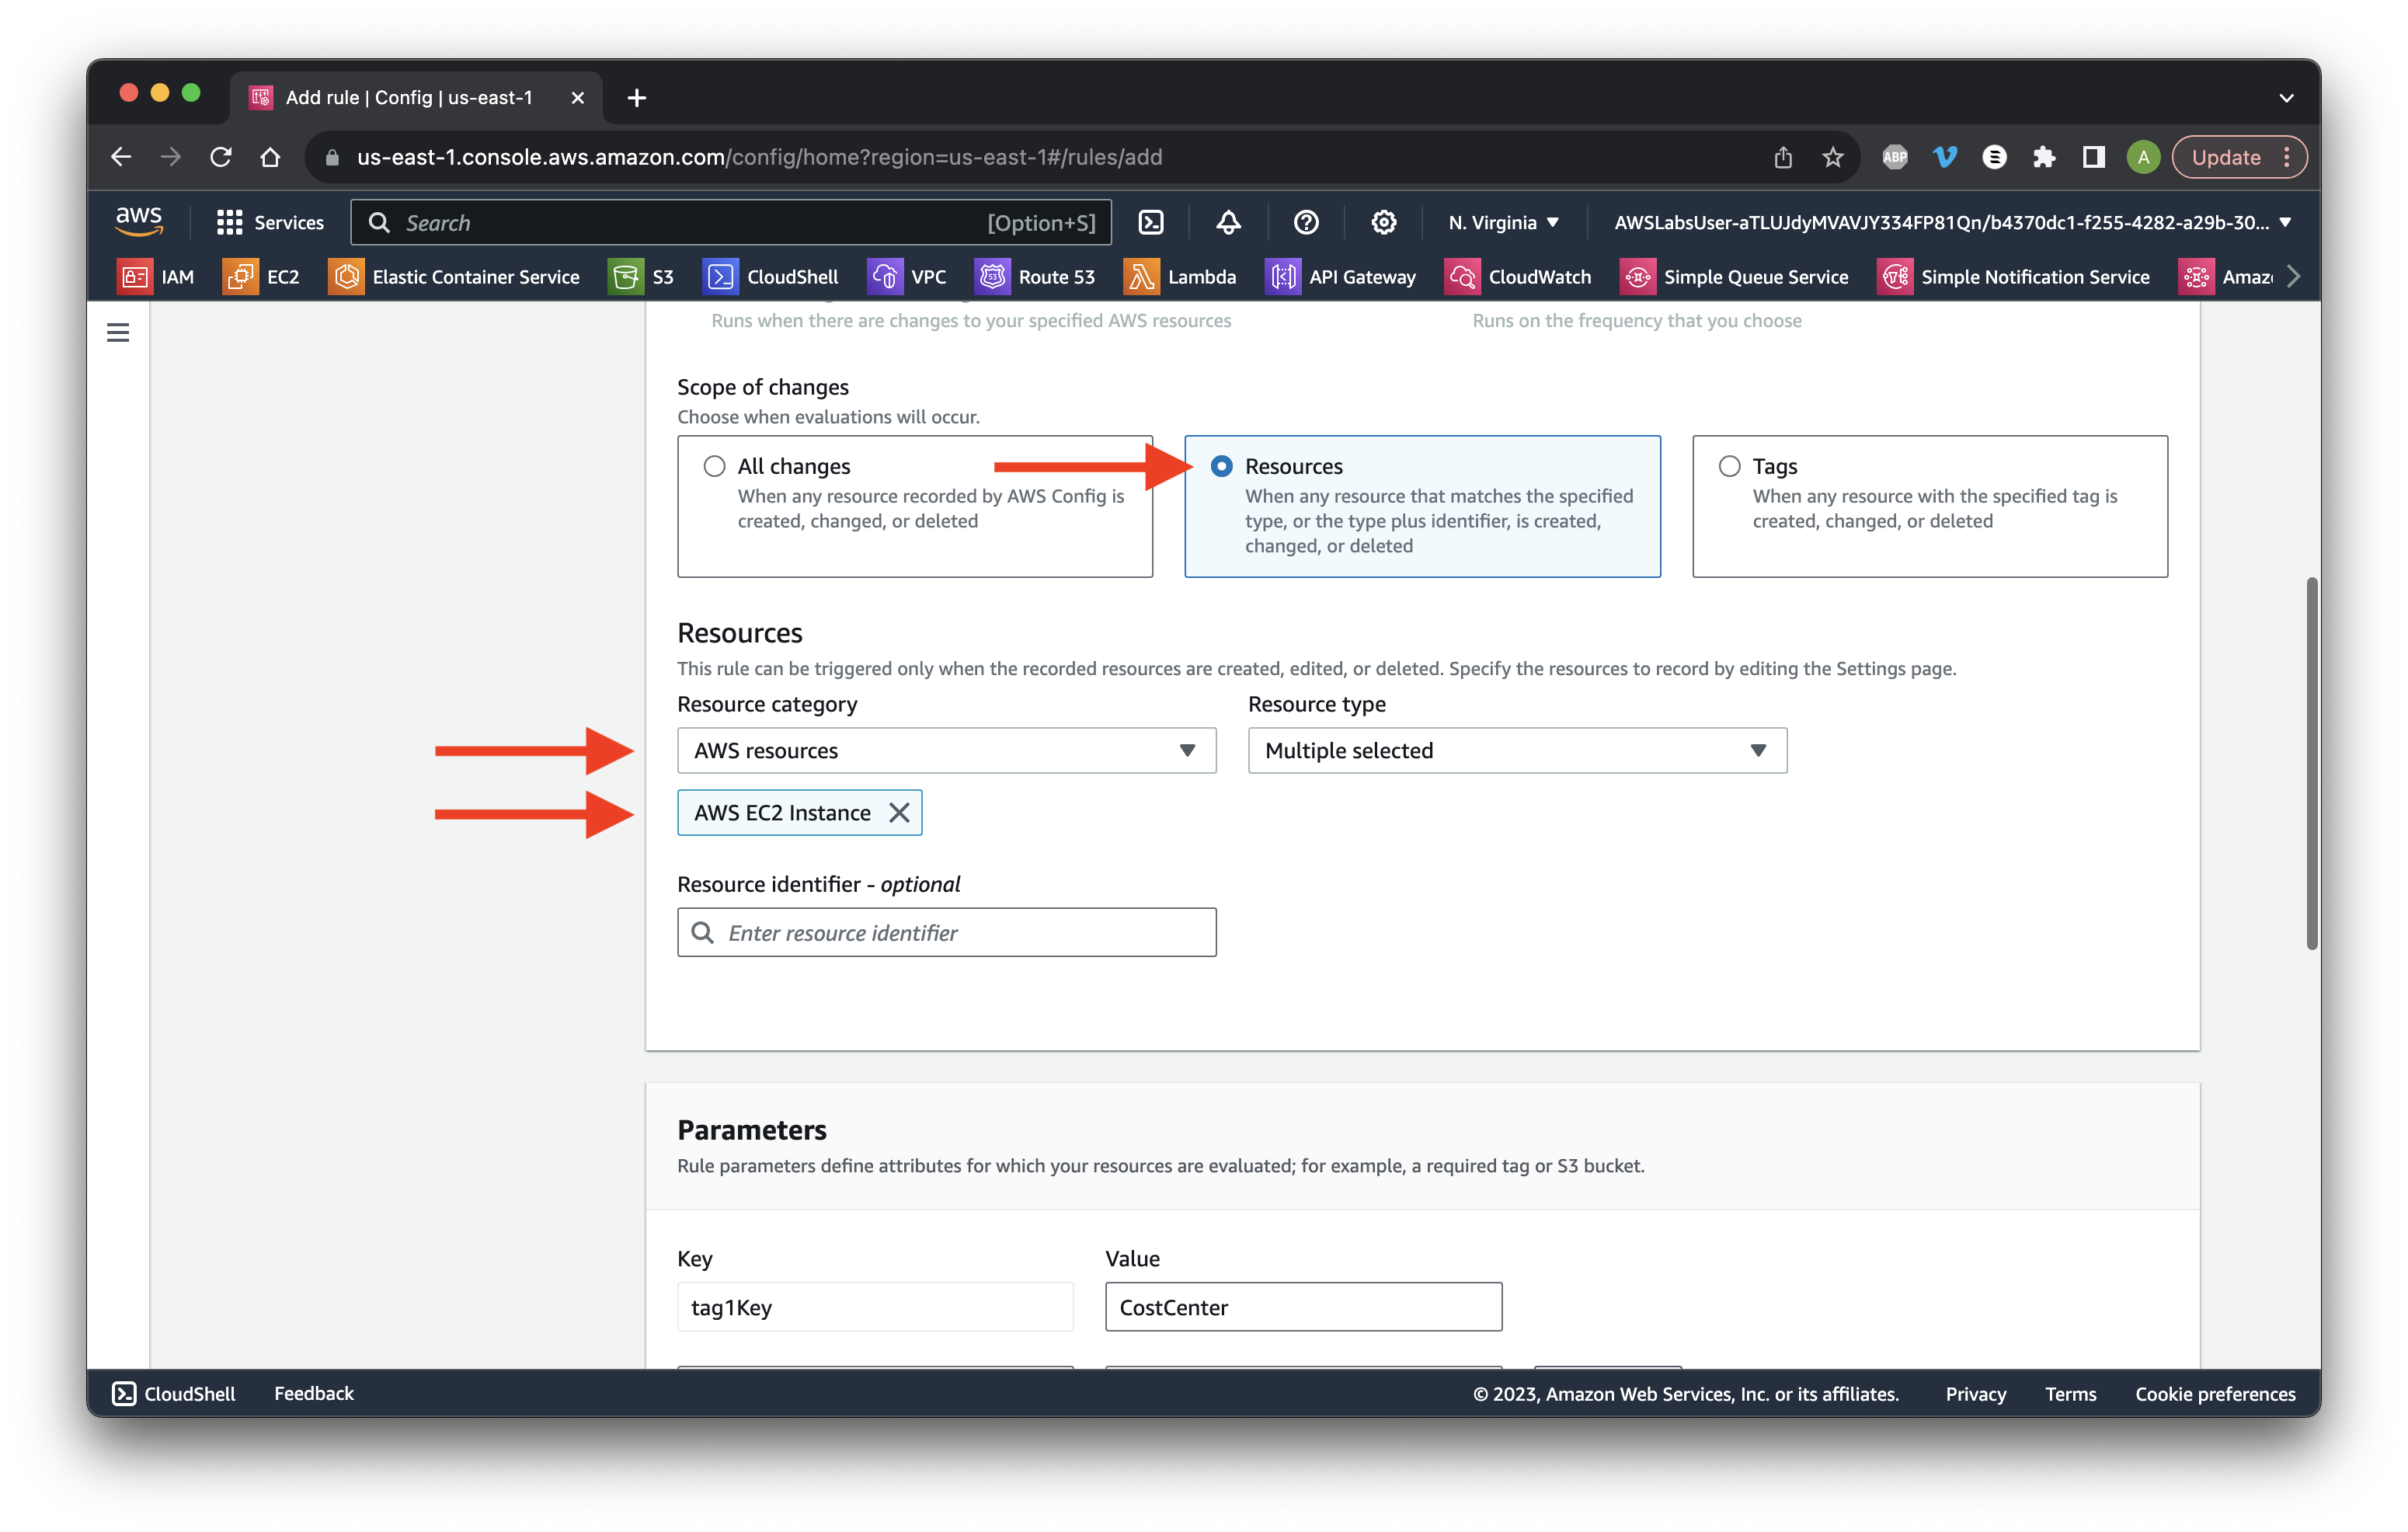Click the tag1Key key field
Image resolution: width=2408 pixels, height=1532 pixels.
[875, 1307]
